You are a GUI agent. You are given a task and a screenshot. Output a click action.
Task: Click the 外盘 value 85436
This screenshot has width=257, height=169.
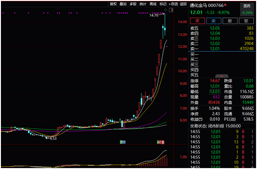pyautogui.click(x=214, y=102)
